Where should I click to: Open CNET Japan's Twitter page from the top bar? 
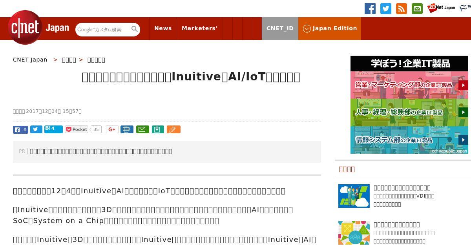click(x=386, y=9)
